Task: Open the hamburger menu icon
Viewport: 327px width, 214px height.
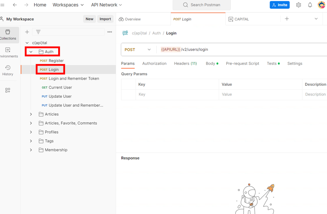Action: tap(2, 5)
